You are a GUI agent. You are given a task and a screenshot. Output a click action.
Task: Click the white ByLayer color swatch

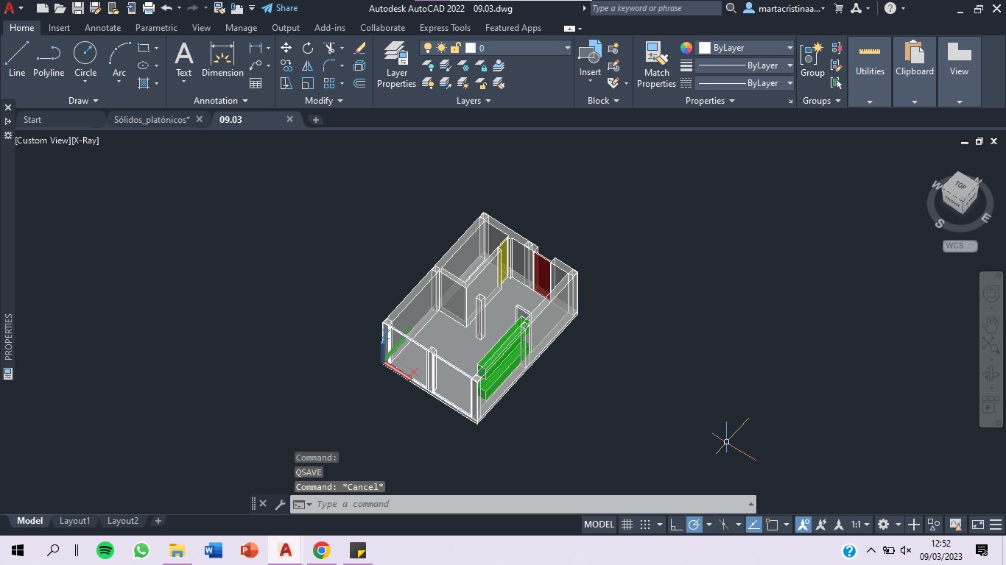coord(704,48)
